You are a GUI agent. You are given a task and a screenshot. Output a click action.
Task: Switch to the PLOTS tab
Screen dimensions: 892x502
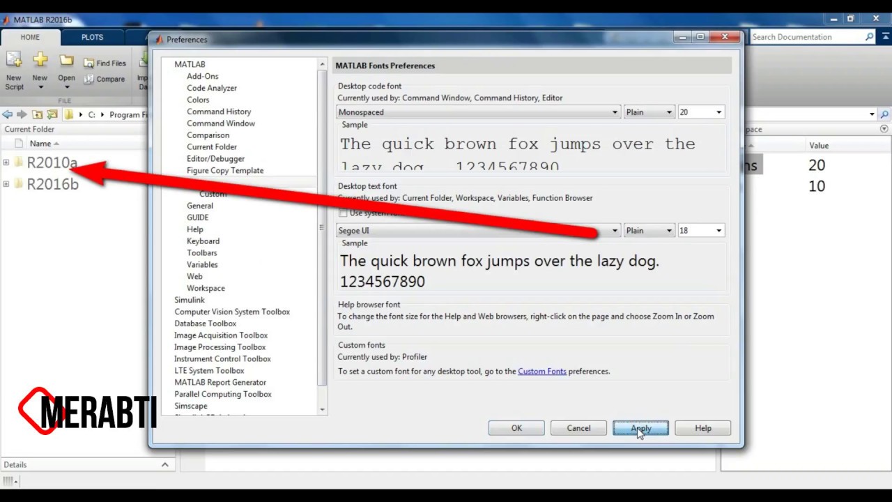coord(92,38)
